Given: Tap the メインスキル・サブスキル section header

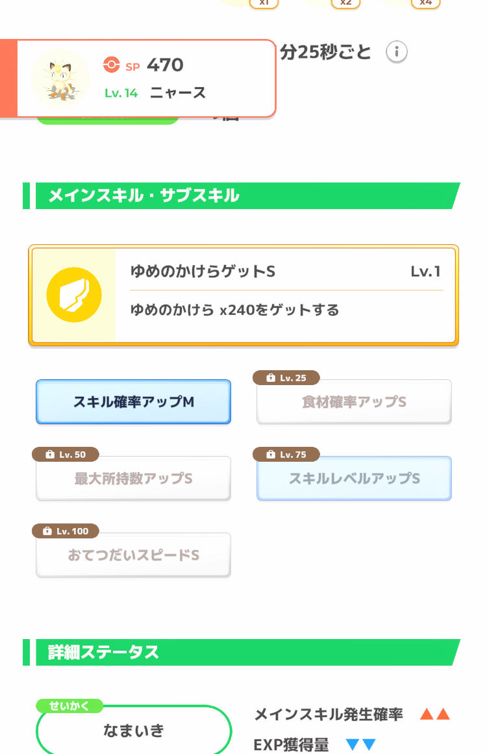Looking at the screenshot, I should (x=242, y=195).
